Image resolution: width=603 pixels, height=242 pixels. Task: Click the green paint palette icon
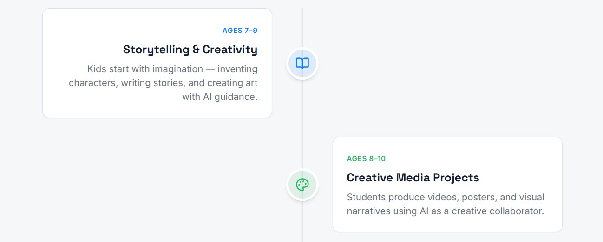click(302, 185)
